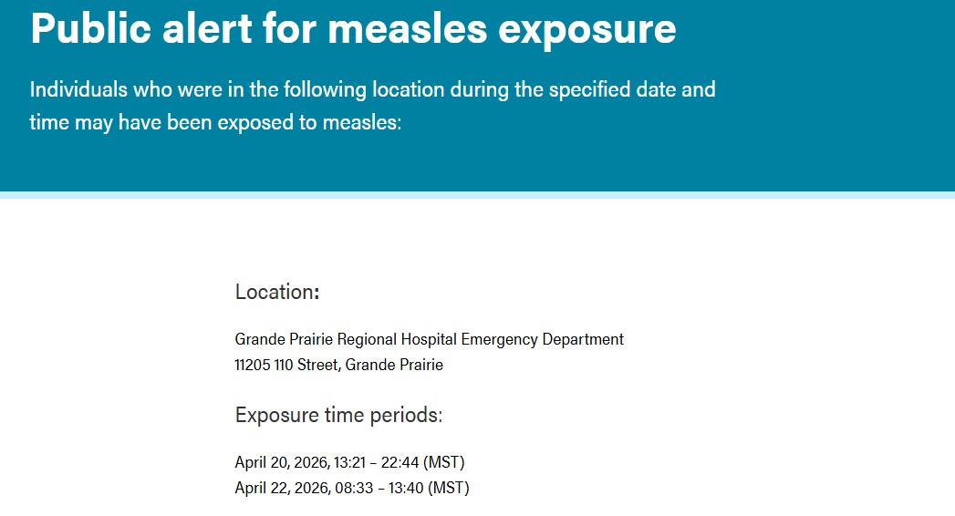Click the "time may have been exposed" line
The width and height of the screenshot is (955, 516).
(x=215, y=121)
